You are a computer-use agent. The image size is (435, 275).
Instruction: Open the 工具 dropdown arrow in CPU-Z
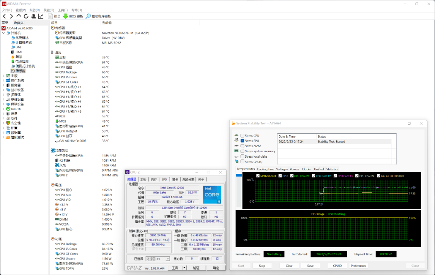184,268
